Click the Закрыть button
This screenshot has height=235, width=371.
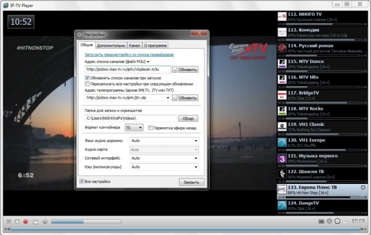[x=192, y=182]
